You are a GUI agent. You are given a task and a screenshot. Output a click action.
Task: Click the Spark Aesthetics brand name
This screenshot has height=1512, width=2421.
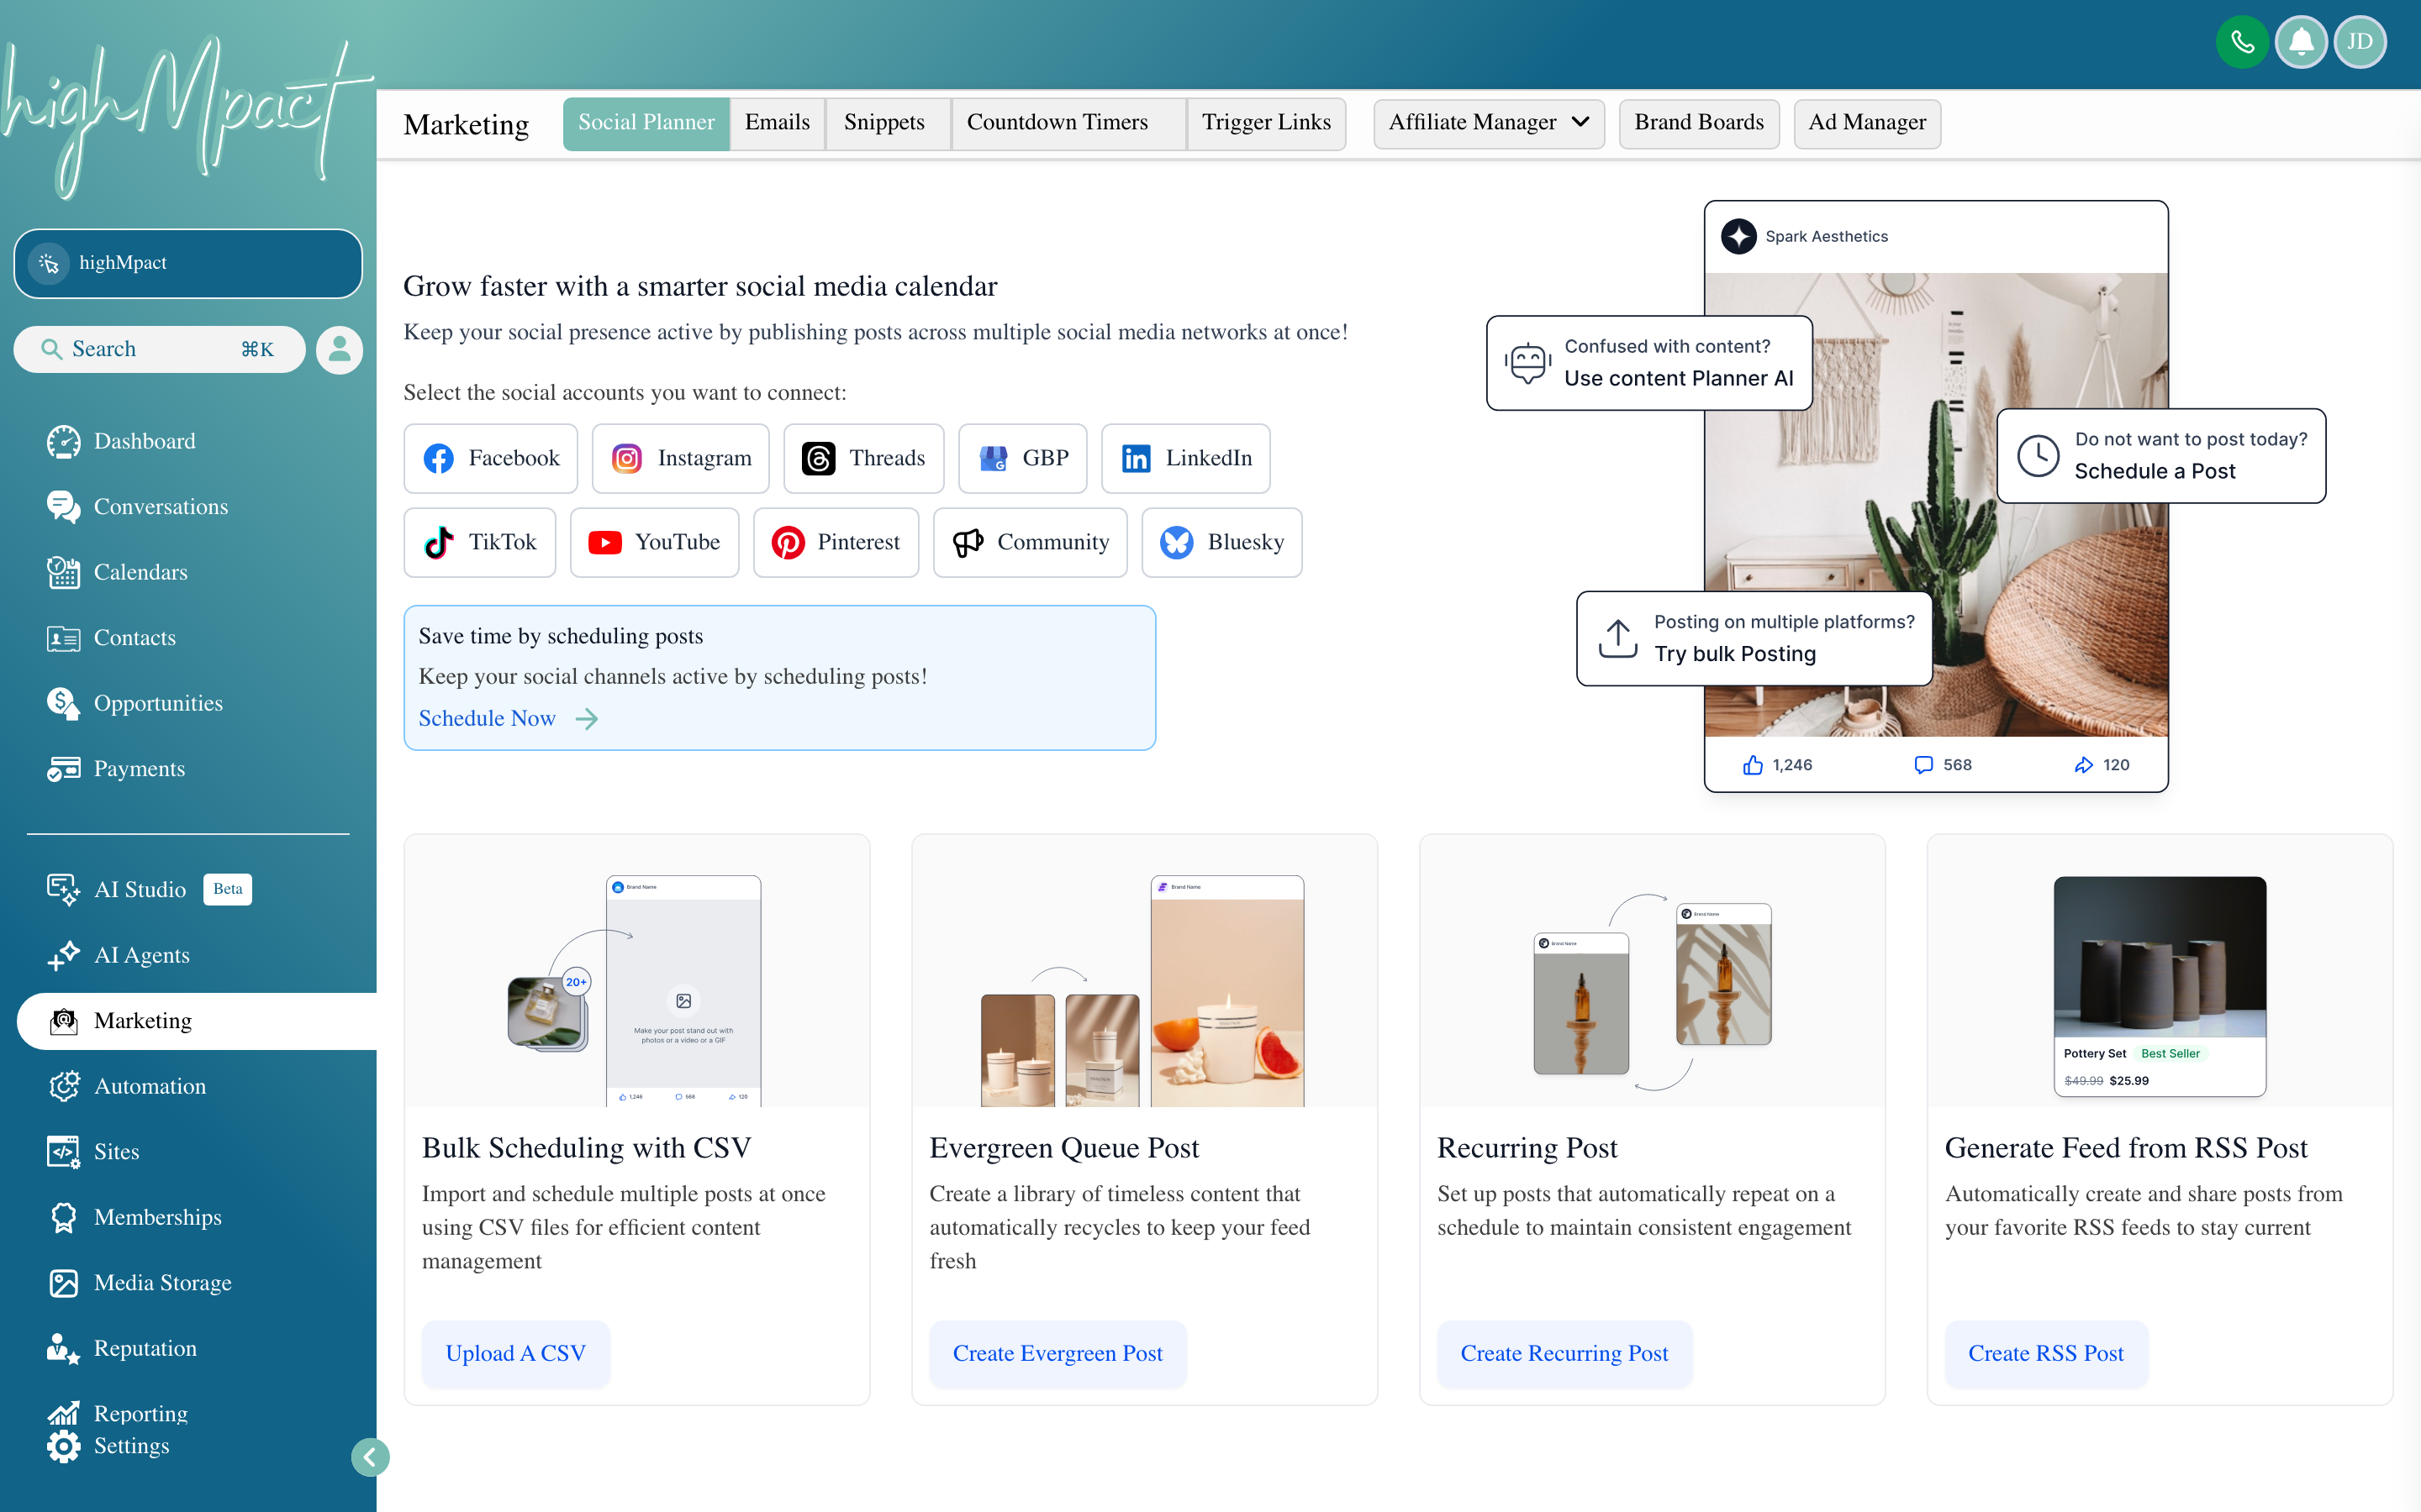(x=1827, y=237)
